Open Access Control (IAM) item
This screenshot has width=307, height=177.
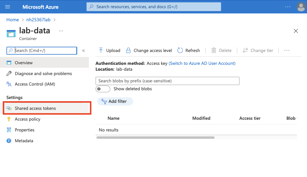coord(35,84)
